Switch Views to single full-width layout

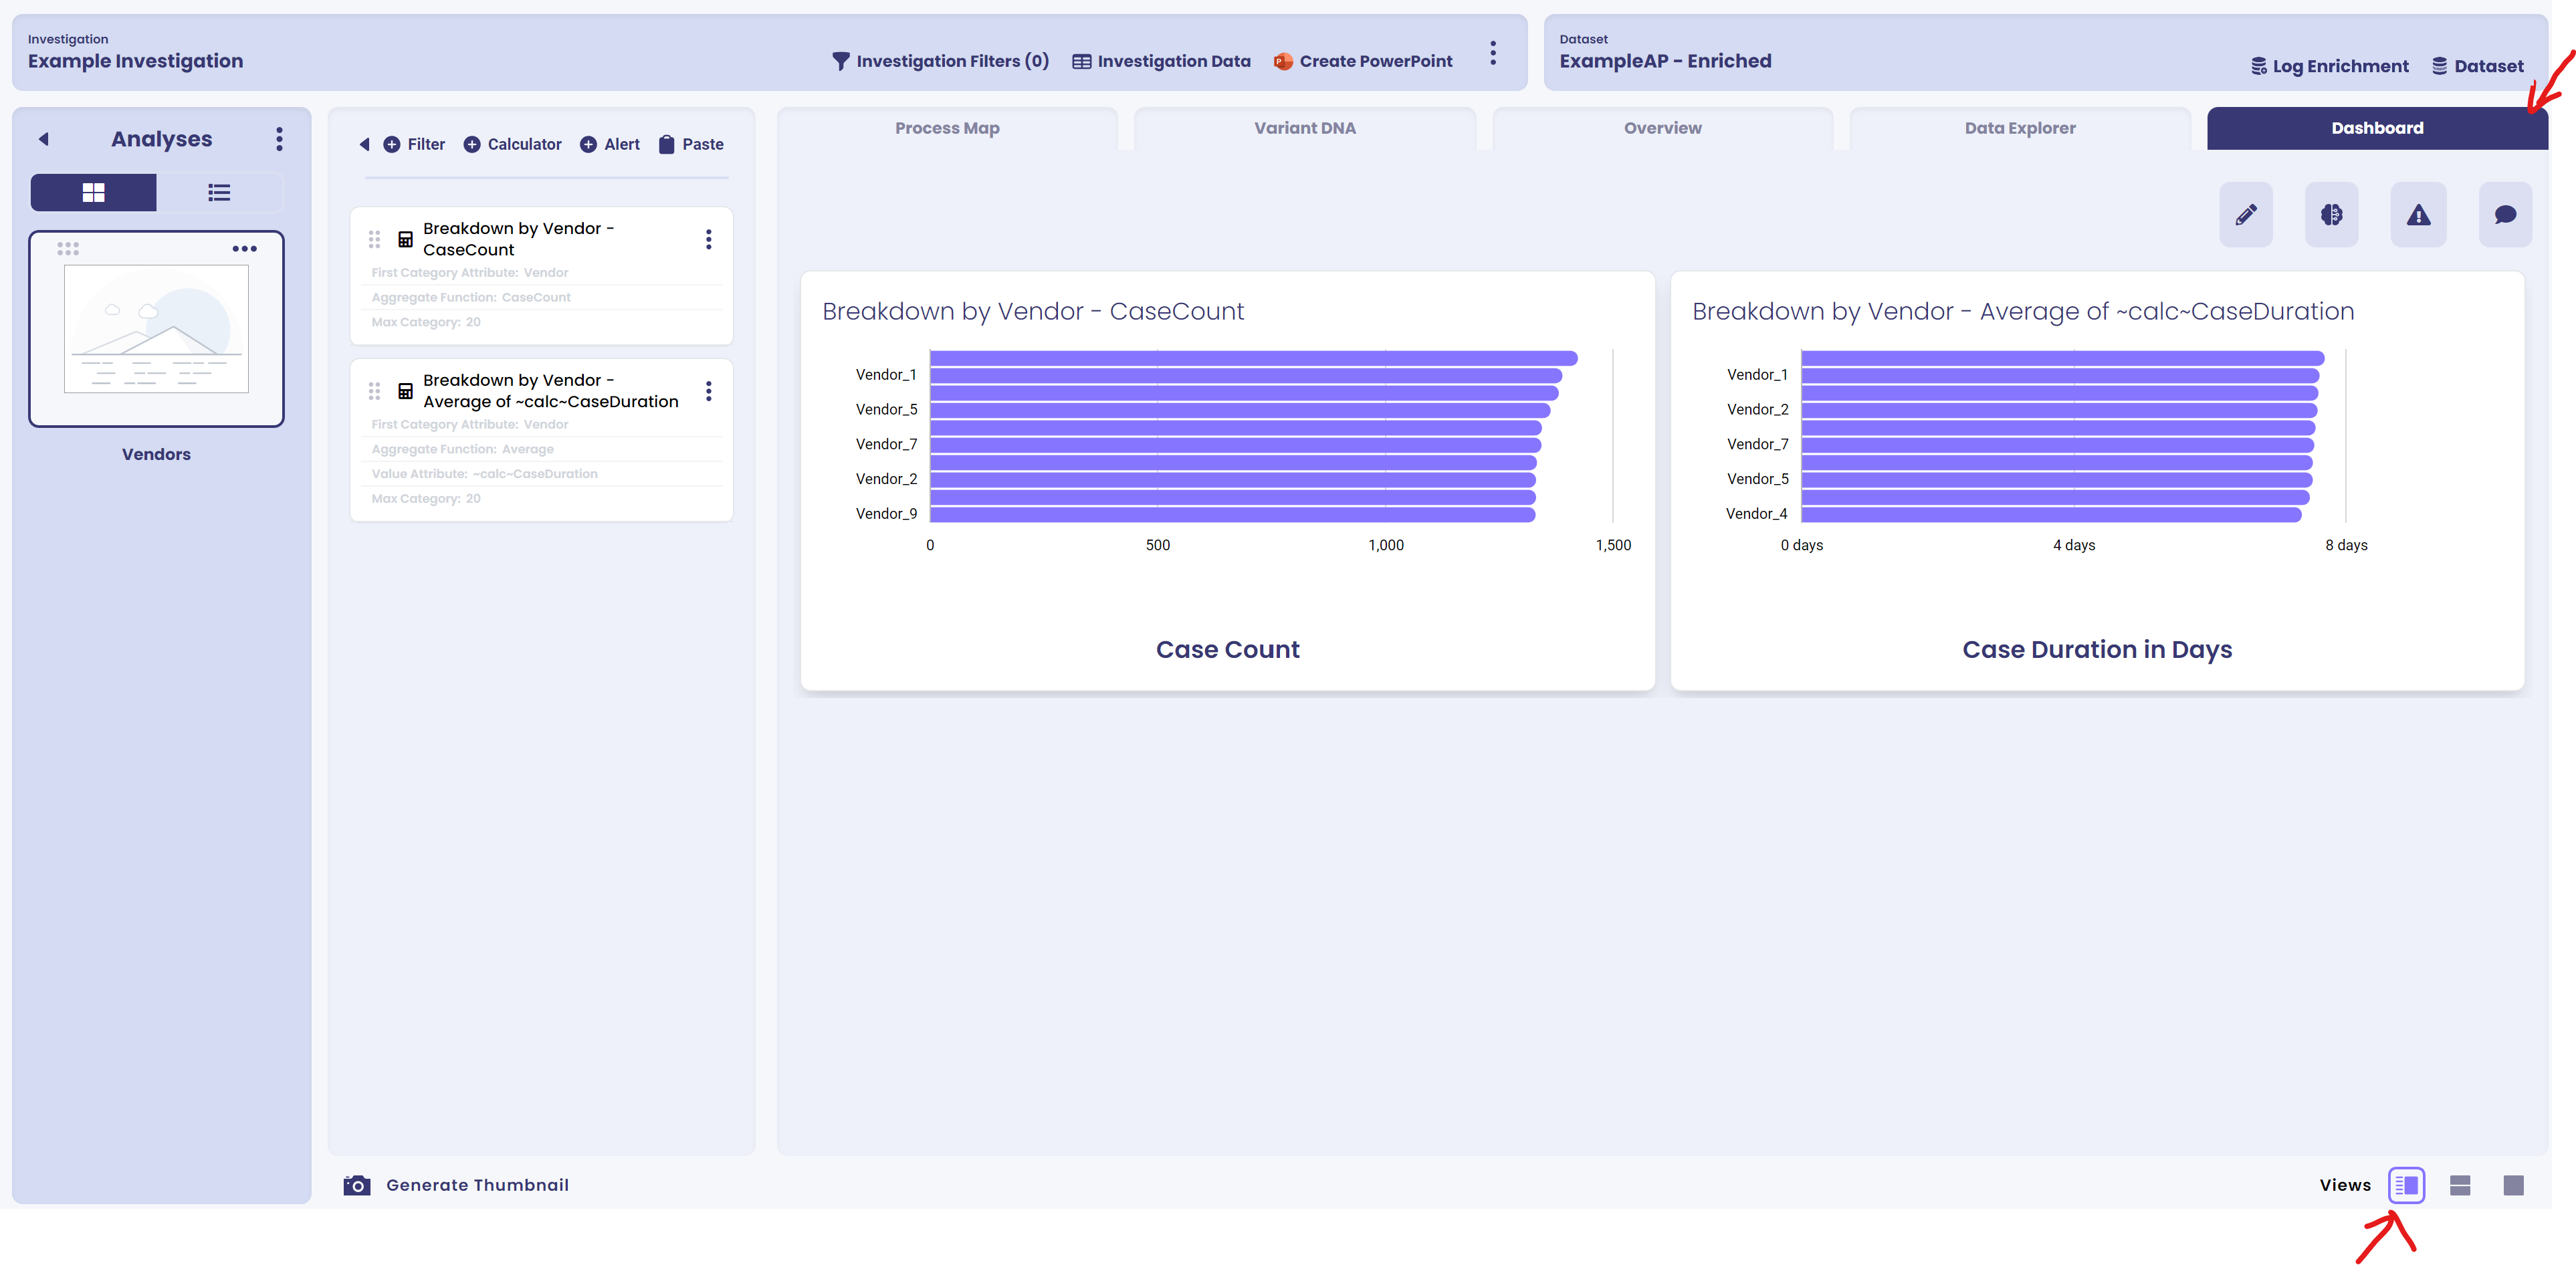tap(2513, 1185)
